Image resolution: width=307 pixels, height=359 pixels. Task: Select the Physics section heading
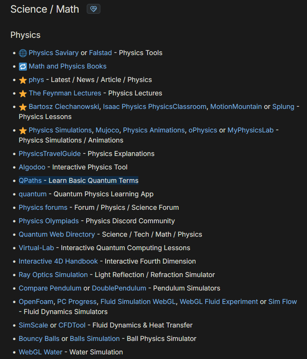click(x=25, y=34)
